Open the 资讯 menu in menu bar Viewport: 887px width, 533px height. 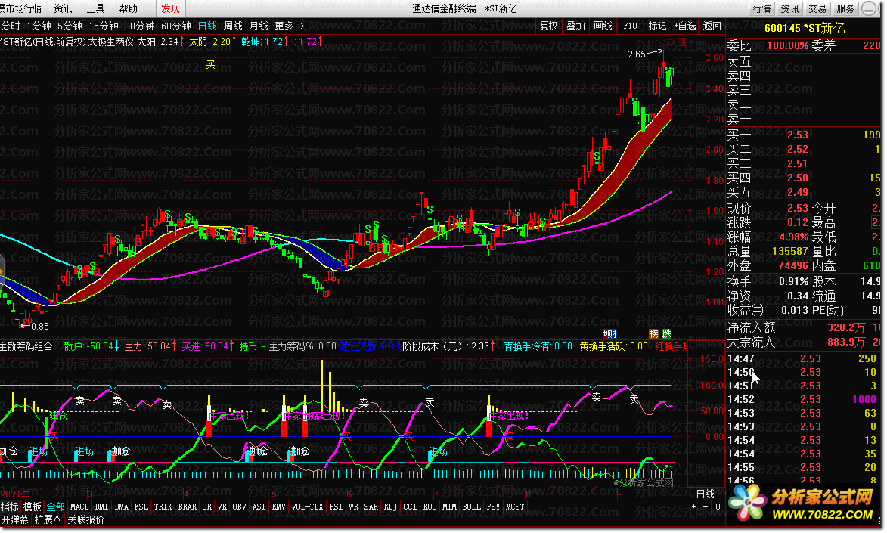pos(63,8)
